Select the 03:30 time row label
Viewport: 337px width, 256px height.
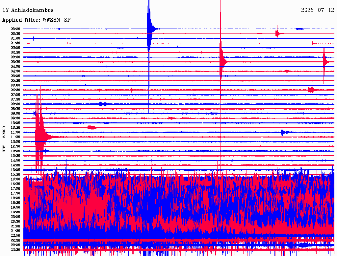coord(15,62)
